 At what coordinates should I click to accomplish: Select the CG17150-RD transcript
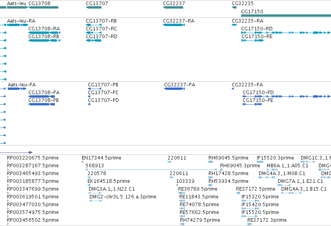286,33
